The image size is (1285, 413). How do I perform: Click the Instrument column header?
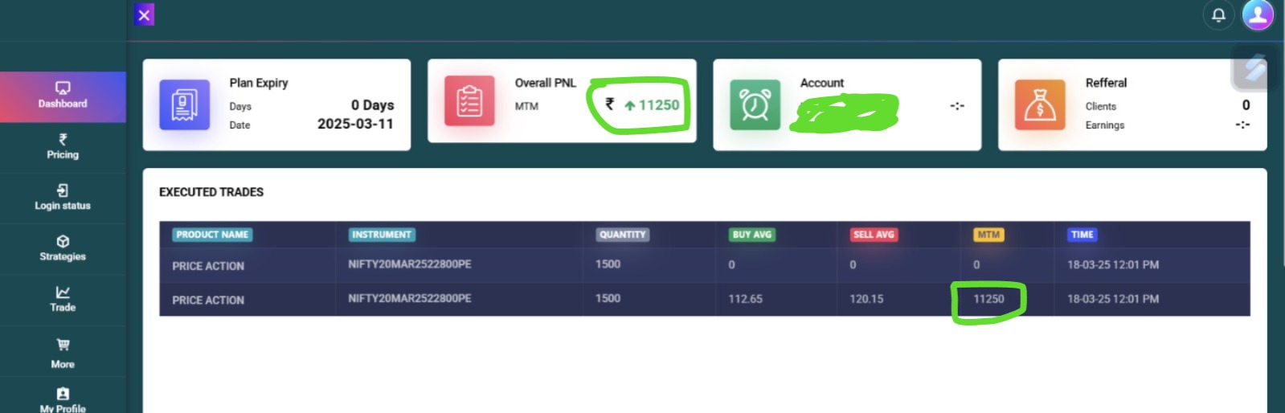[x=382, y=235]
